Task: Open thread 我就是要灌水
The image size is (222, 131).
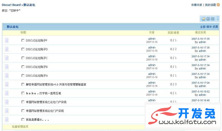Action: (37, 120)
